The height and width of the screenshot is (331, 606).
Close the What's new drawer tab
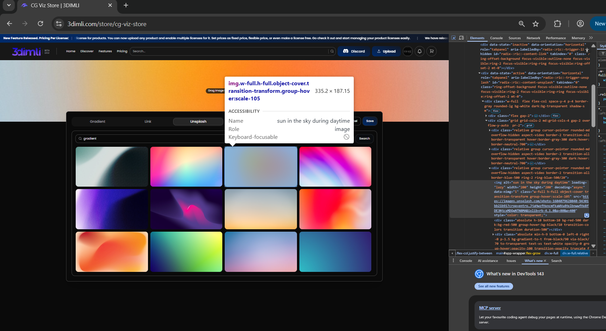point(545,261)
